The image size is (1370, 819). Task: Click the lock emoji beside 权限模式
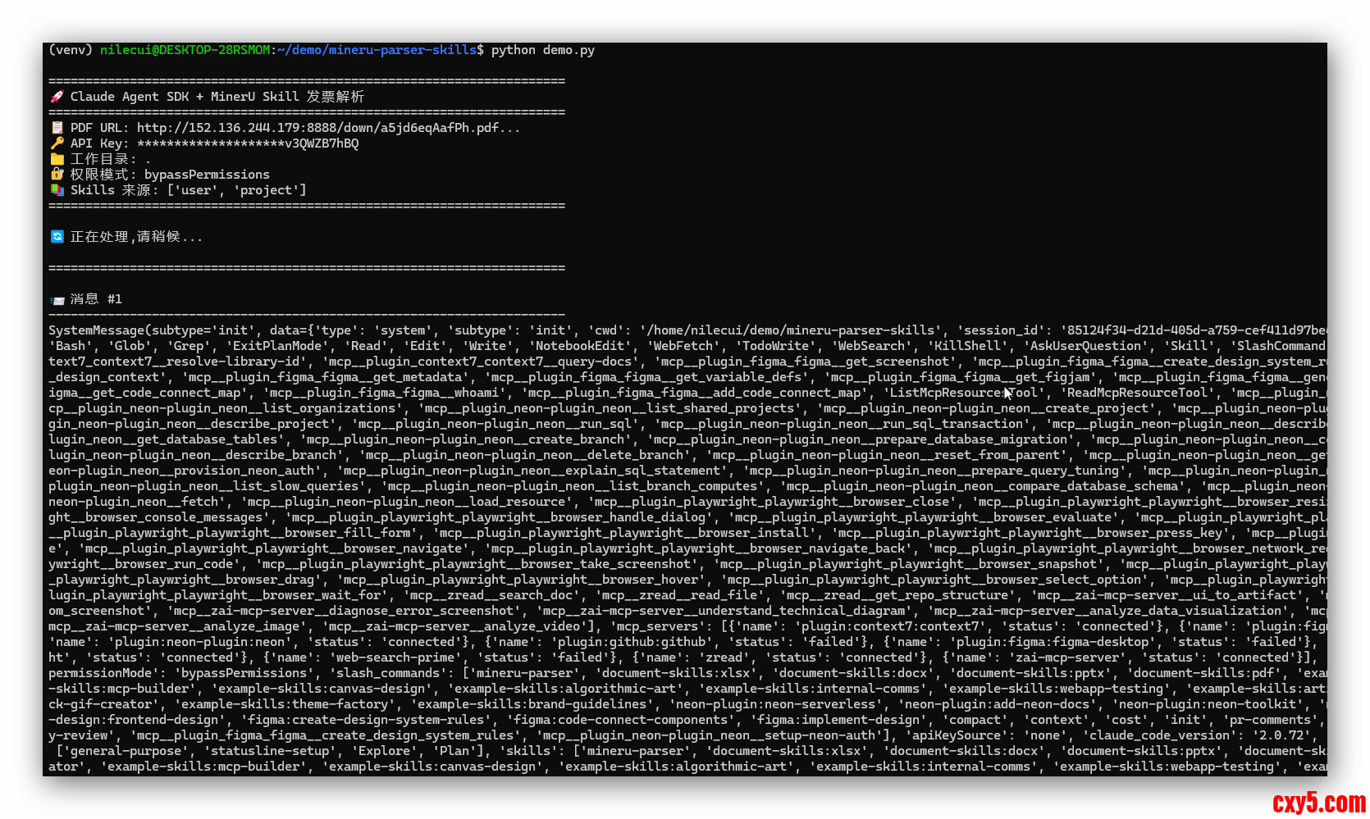point(57,175)
